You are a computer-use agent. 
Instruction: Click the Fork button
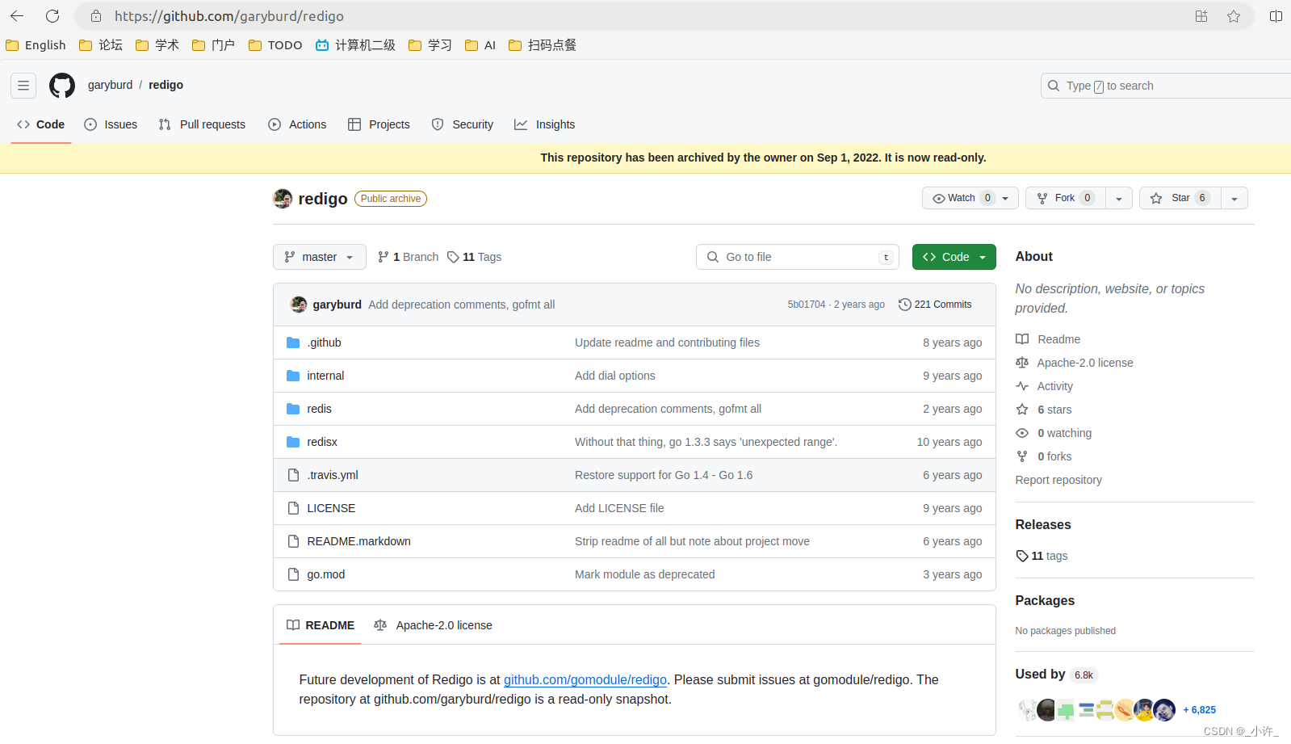point(1066,198)
